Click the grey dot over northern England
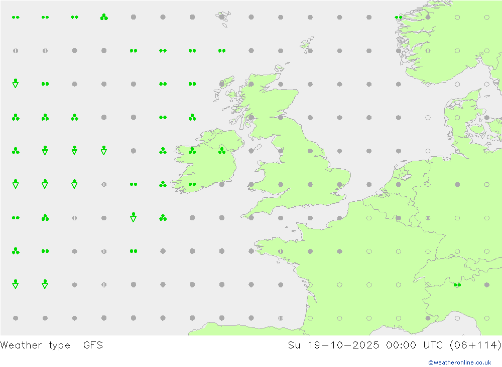The height and width of the screenshot is (367, 502). [310, 151]
